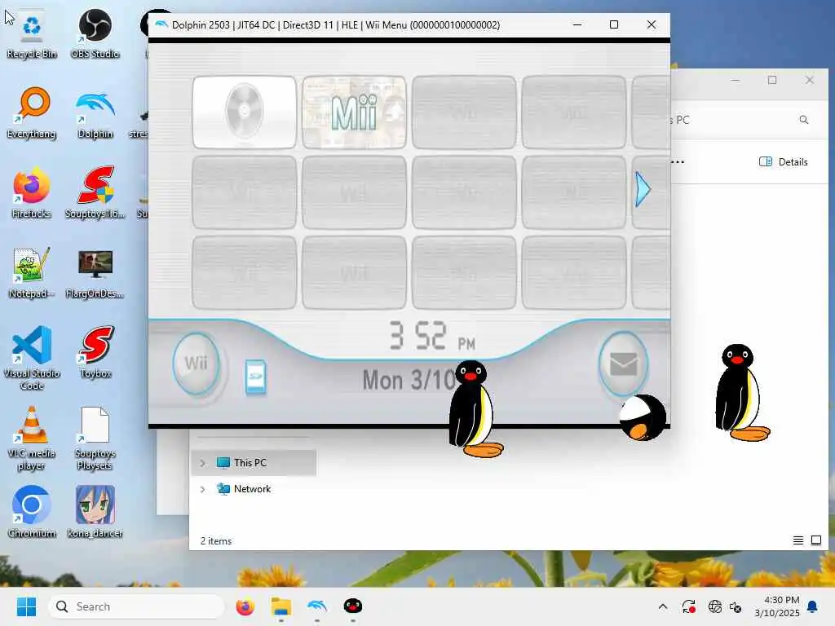Click the taskbar Search box
The image size is (835, 626).
(136, 606)
